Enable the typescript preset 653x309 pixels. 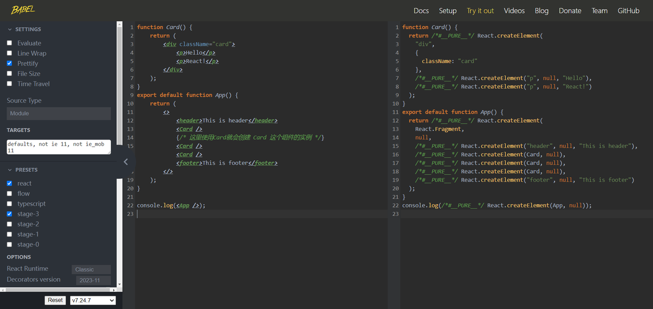(9, 204)
